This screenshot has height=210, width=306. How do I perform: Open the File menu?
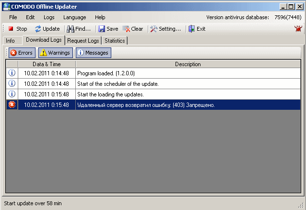[x=13, y=17]
